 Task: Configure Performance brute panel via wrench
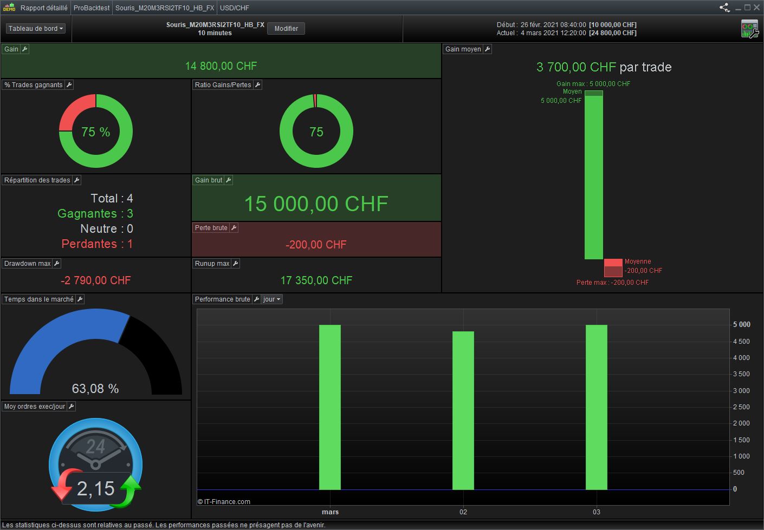click(x=257, y=299)
